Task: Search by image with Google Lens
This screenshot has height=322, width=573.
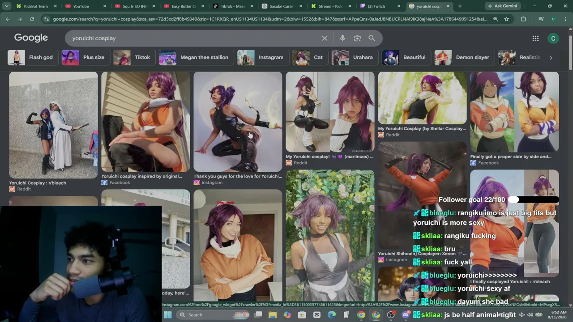Action: pos(357,38)
